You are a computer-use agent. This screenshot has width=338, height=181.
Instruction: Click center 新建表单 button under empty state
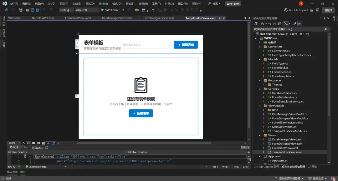pos(141,113)
